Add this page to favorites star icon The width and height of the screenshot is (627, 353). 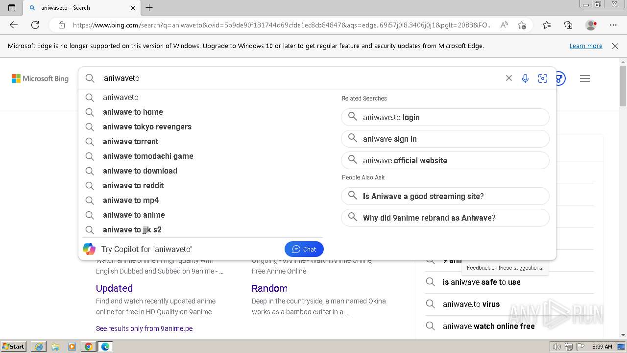click(x=522, y=25)
